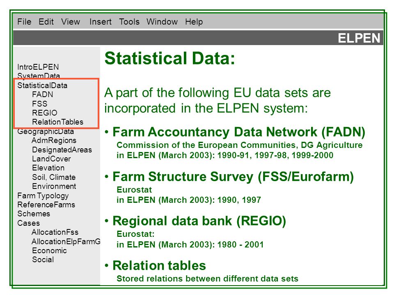Click the REGIO sidebar entry
The image size is (394, 295).
[x=45, y=113]
